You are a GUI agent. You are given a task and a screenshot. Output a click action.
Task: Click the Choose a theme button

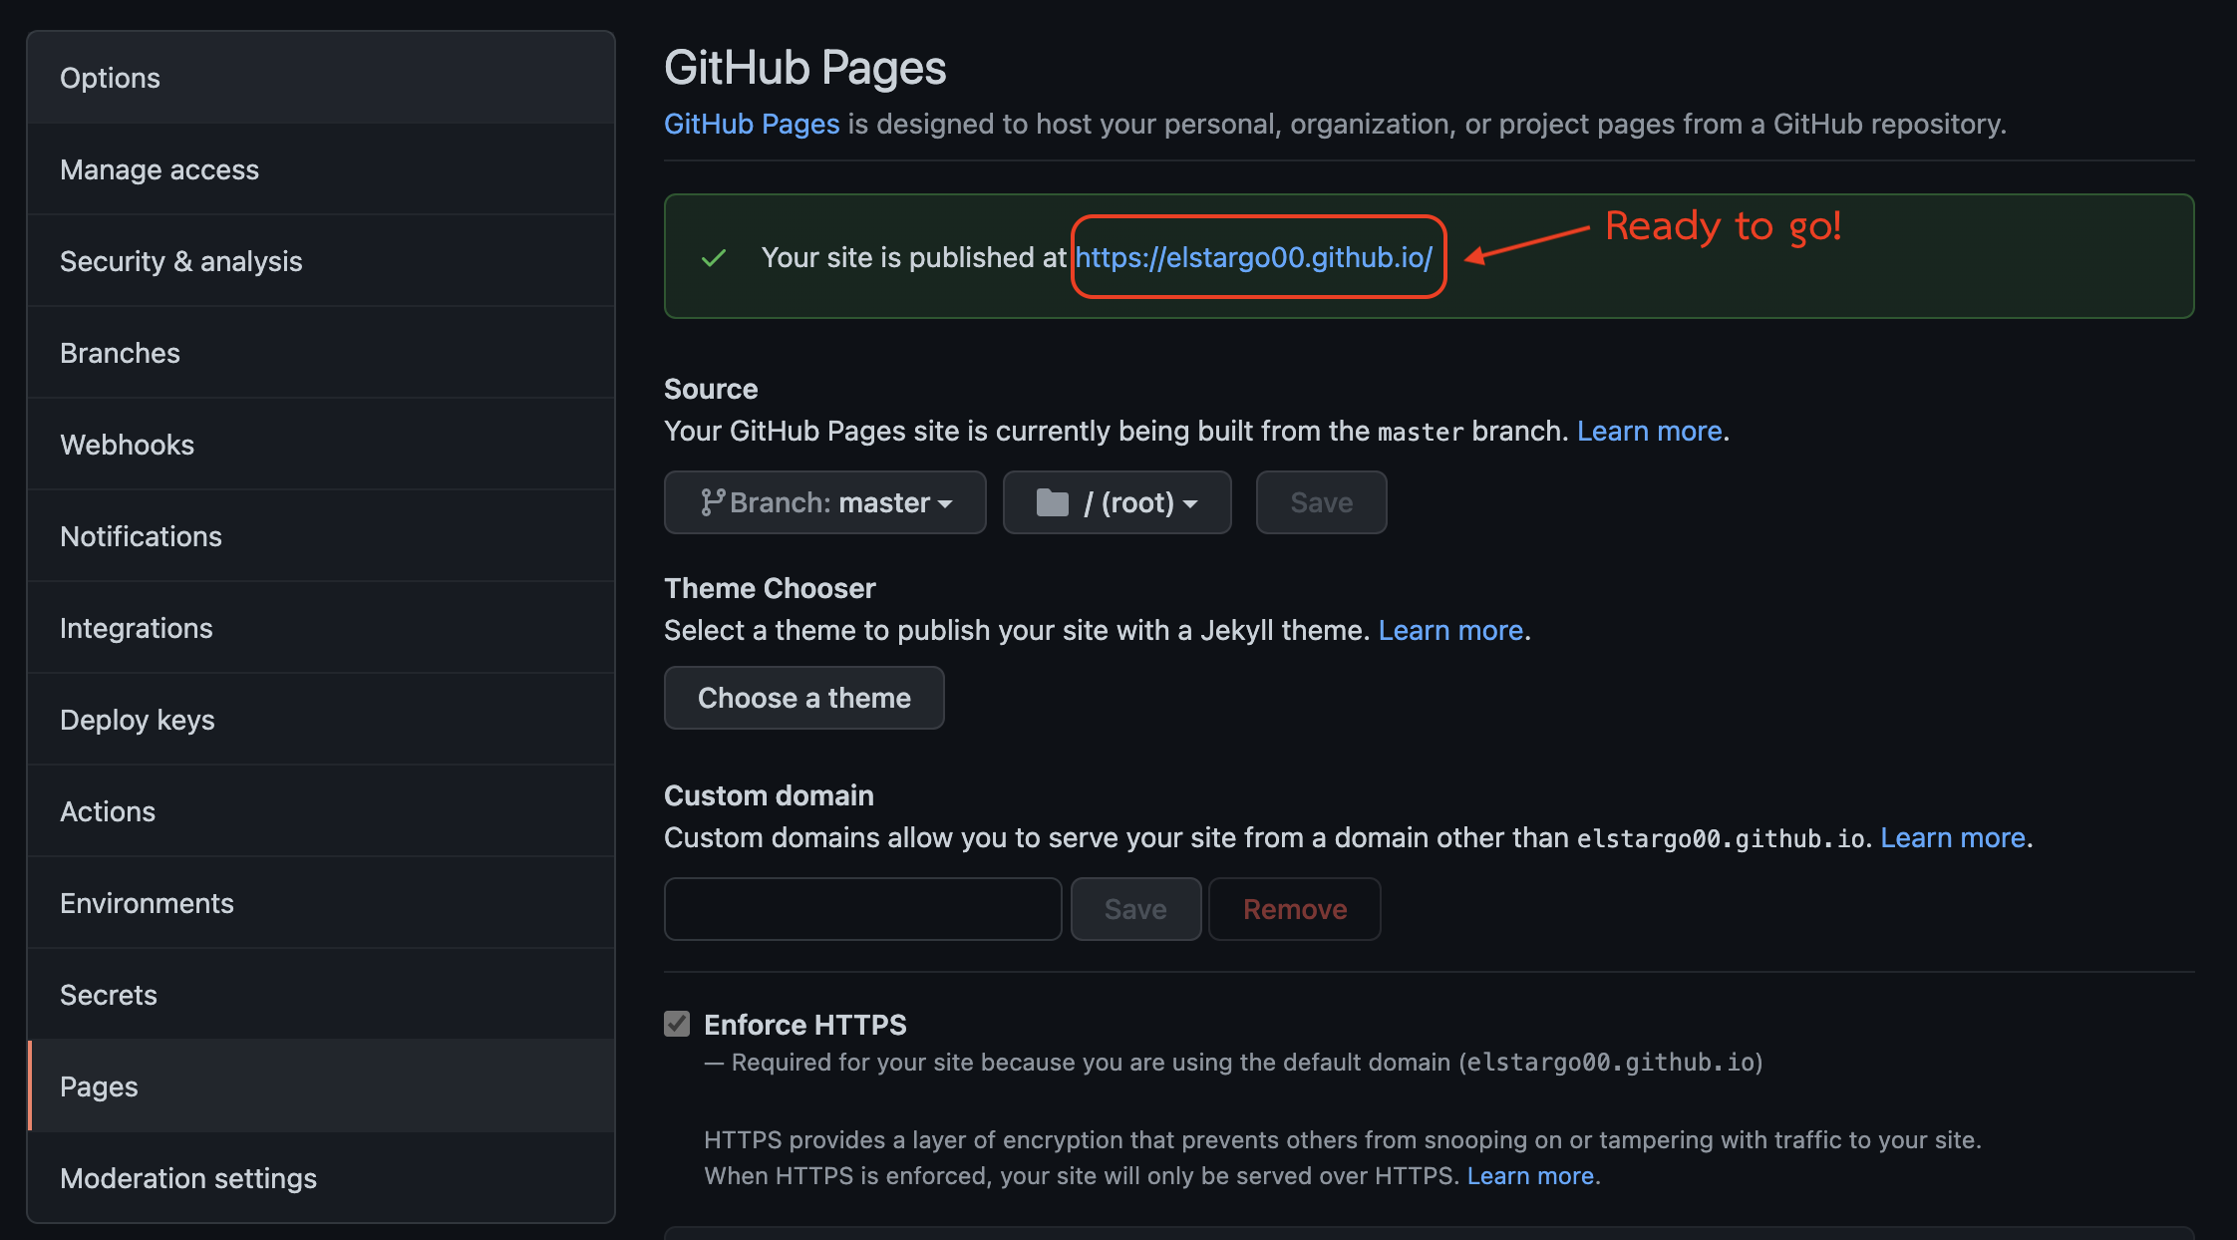pos(803,698)
